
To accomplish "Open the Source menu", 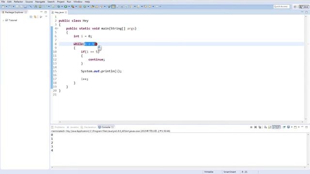I will tap(29, 1).
